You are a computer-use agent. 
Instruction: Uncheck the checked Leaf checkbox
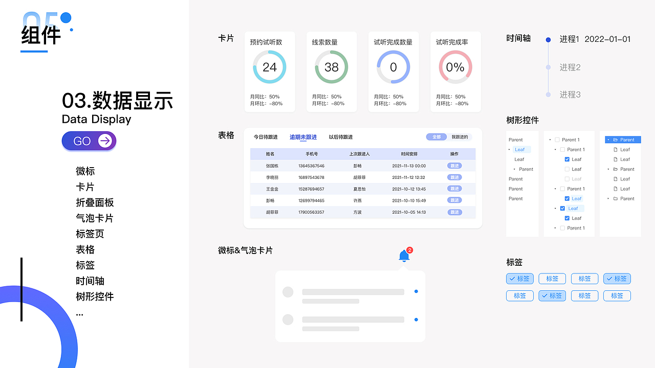click(567, 159)
